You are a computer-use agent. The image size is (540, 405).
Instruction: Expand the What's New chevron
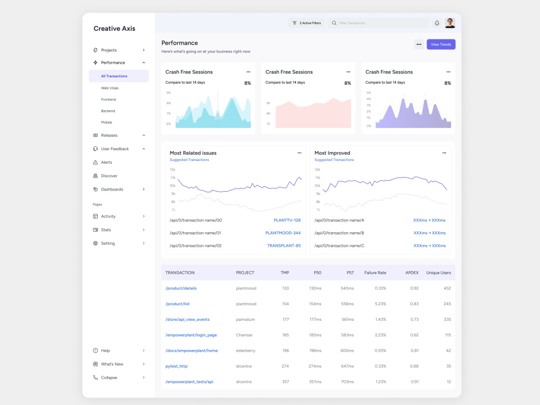point(144,364)
